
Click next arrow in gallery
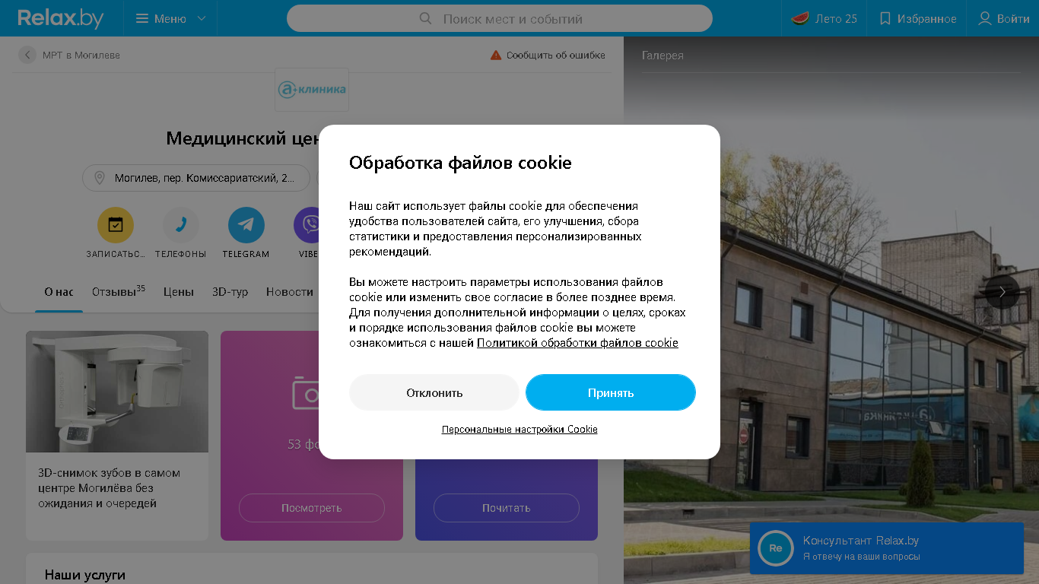[1002, 292]
